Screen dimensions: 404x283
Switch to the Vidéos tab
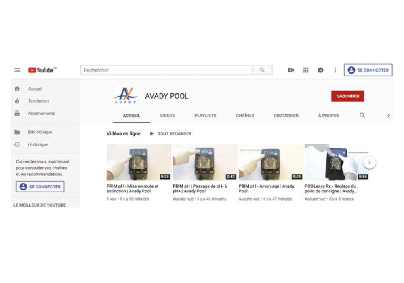pyautogui.click(x=167, y=116)
